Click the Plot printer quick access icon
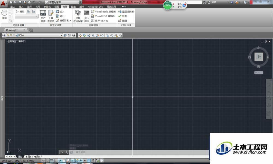This screenshot has width=273, height=164. pos(29,2)
